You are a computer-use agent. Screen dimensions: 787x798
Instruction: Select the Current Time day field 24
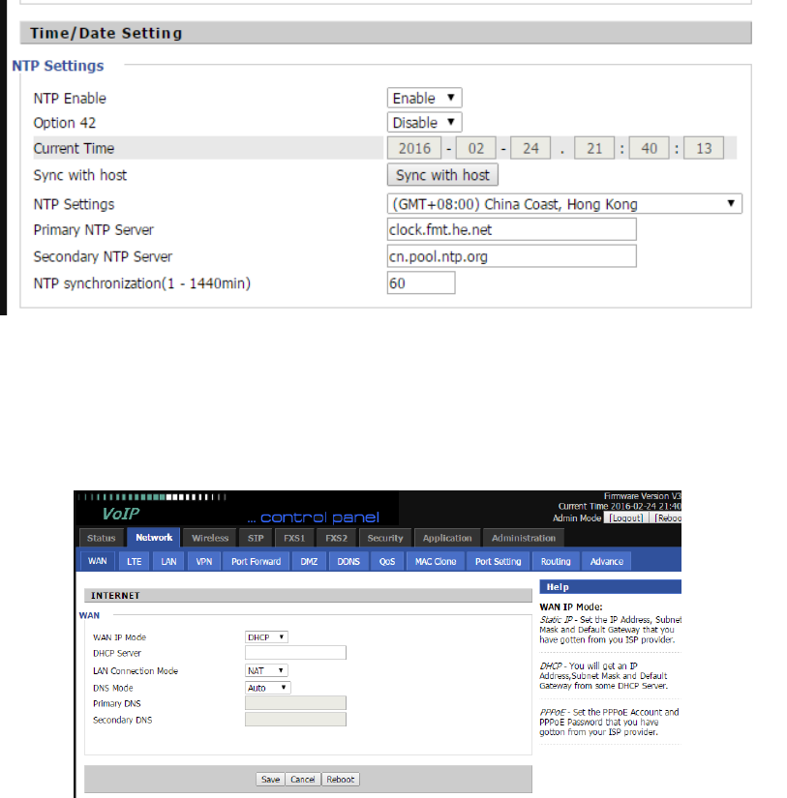[530, 148]
